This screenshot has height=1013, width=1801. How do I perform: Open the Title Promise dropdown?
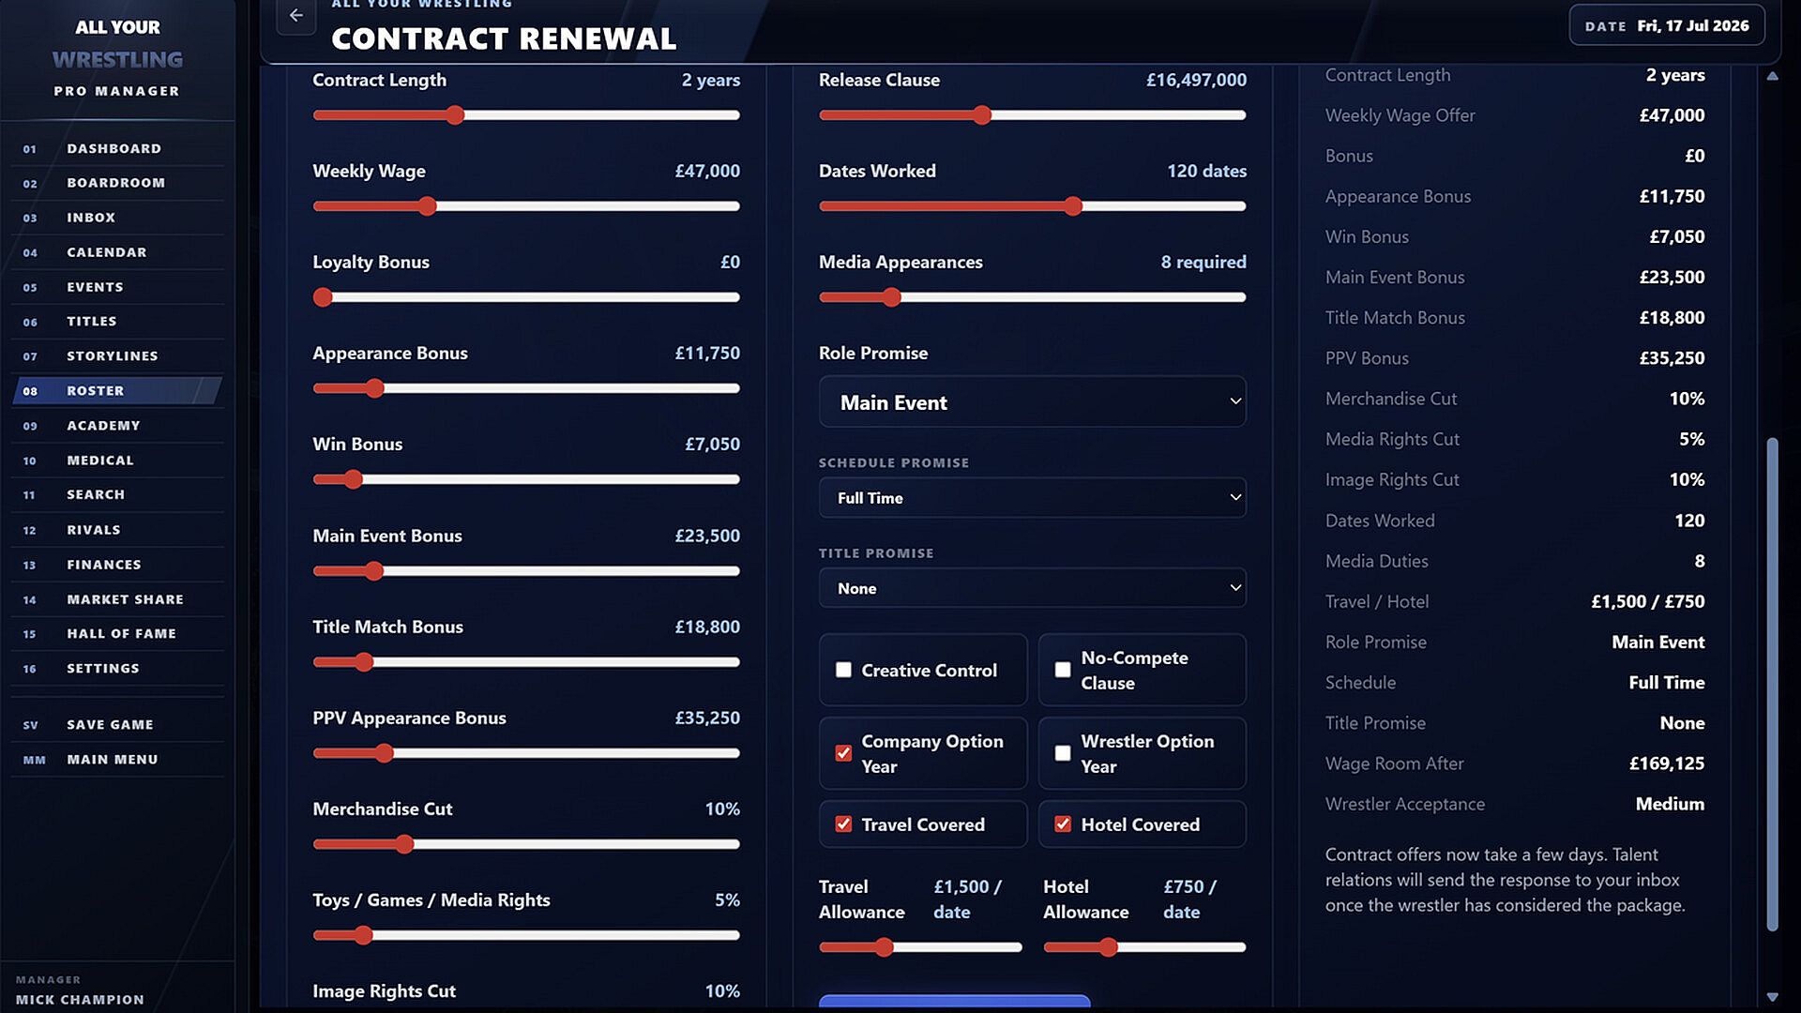coord(1032,588)
